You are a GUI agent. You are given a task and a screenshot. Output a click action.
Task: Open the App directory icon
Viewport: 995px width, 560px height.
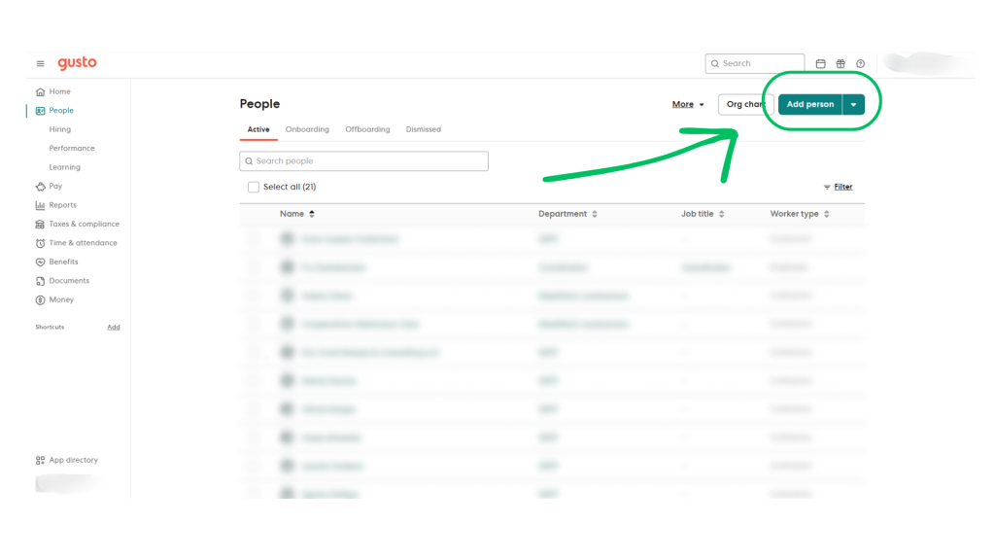(40, 460)
